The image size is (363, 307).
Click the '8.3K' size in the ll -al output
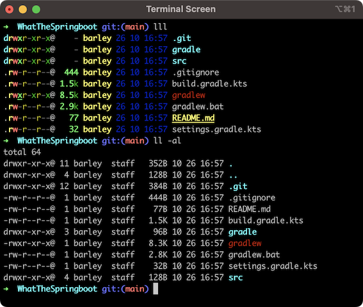click(158, 243)
